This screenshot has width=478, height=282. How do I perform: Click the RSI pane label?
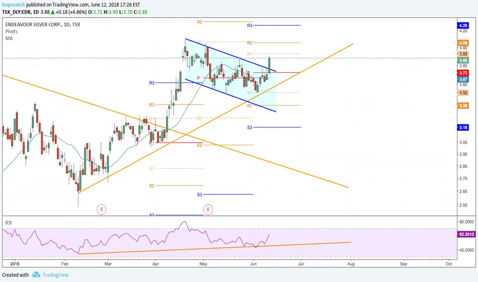9,223
